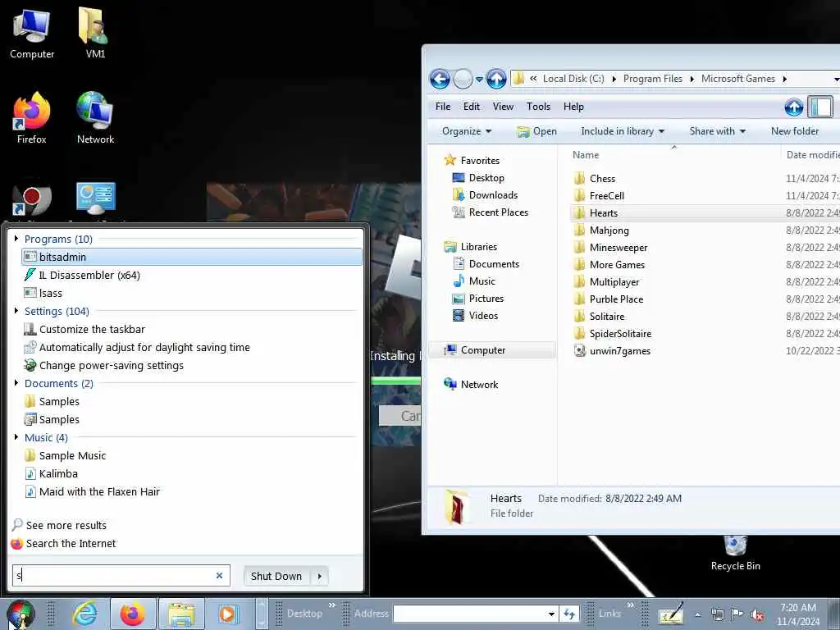Image resolution: width=840 pixels, height=630 pixels.
Task: Open the recent pages arrow next to Forward
Action: coord(479,80)
